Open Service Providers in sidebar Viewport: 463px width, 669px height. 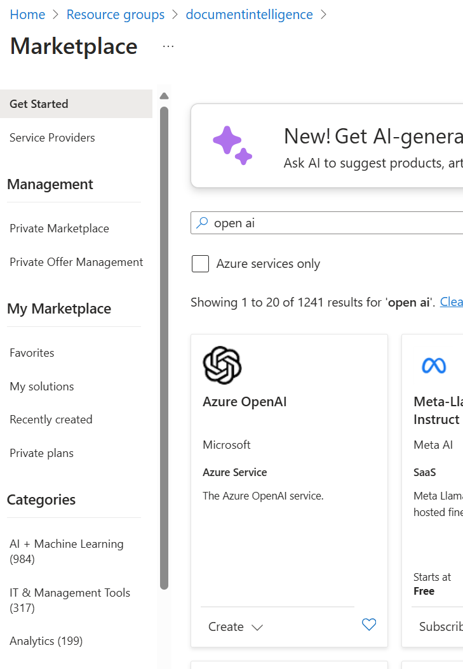(x=52, y=138)
